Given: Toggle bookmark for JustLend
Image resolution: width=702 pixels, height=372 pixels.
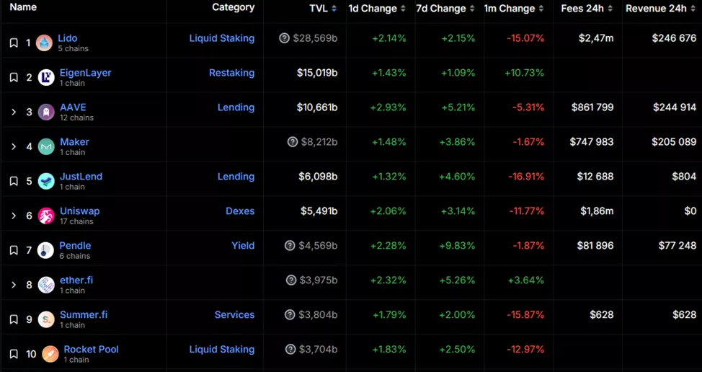Looking at the screenshot, I should point(14,181).
